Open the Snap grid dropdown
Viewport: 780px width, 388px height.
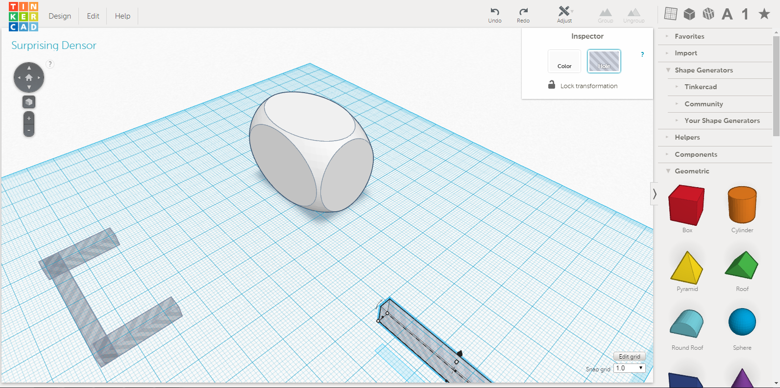click(x=629, y=368)
